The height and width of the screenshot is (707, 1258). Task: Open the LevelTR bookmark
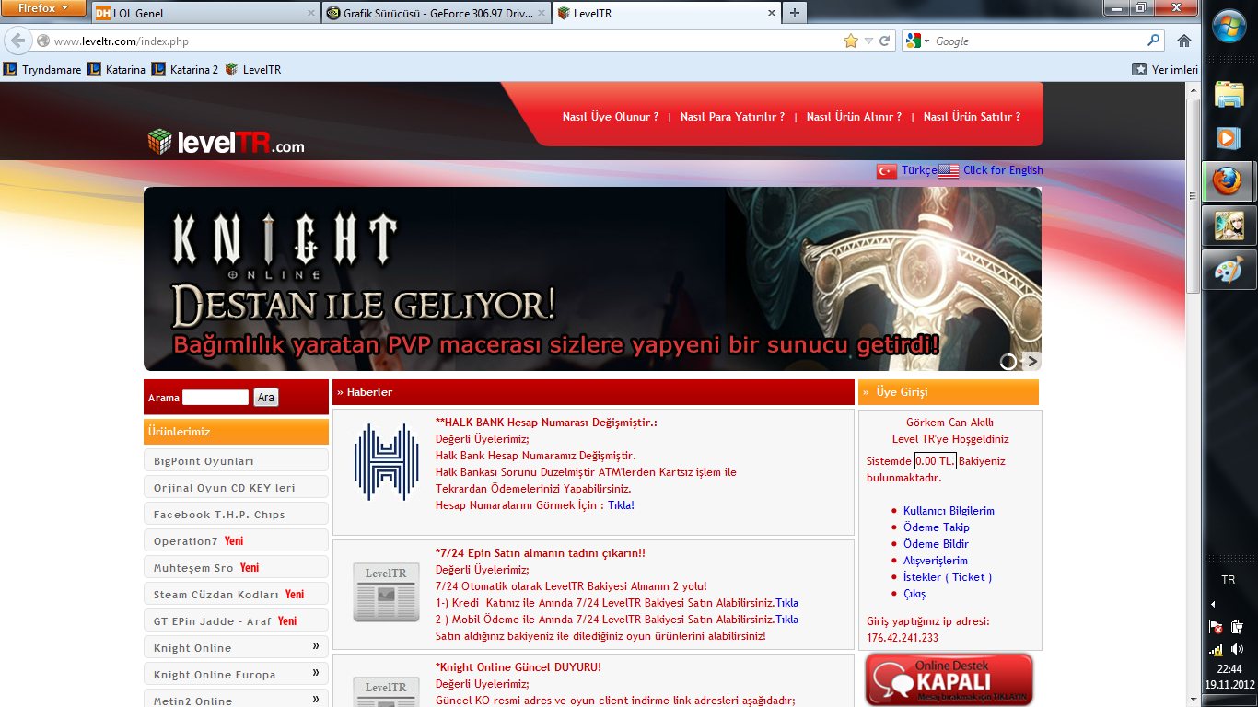(253, 69)
